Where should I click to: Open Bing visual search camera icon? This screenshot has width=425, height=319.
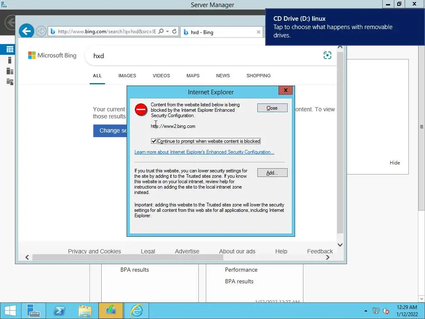(x=327, y=55)
